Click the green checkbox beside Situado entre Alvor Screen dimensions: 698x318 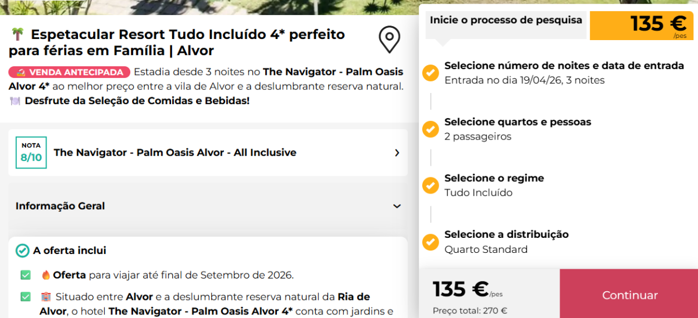point(26,296)
